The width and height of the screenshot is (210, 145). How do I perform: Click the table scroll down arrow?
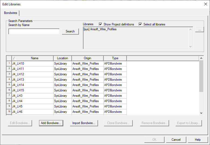(201, 113)
